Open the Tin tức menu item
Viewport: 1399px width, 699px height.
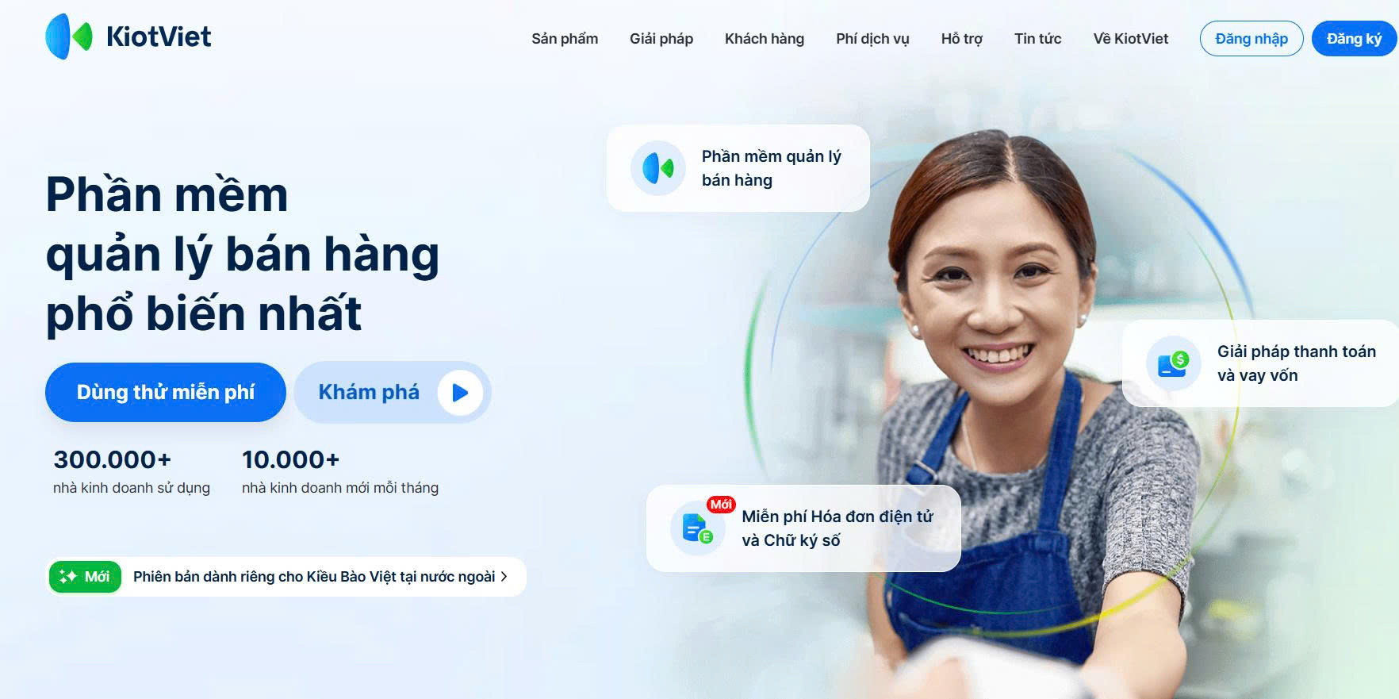tap(1037, 39)
